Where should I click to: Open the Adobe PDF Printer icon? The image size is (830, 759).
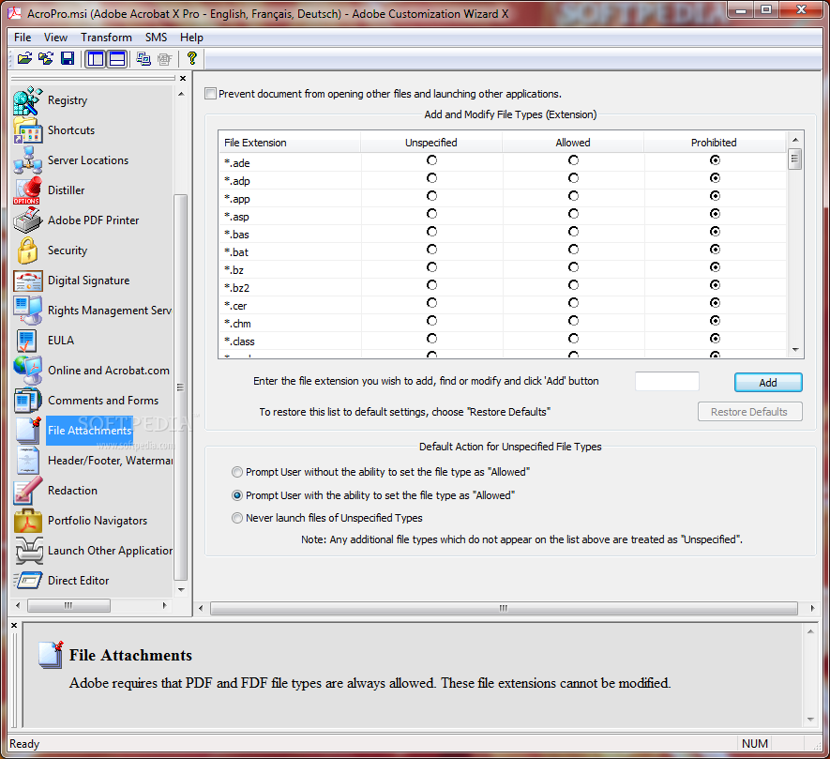[x=27, y=220]
